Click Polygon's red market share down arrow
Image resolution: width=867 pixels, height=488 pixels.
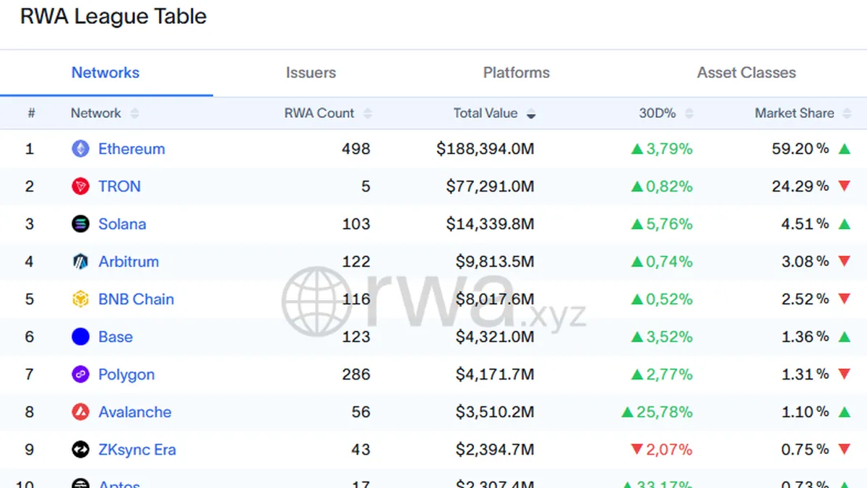pyautogui.click(x=844, y=374)
